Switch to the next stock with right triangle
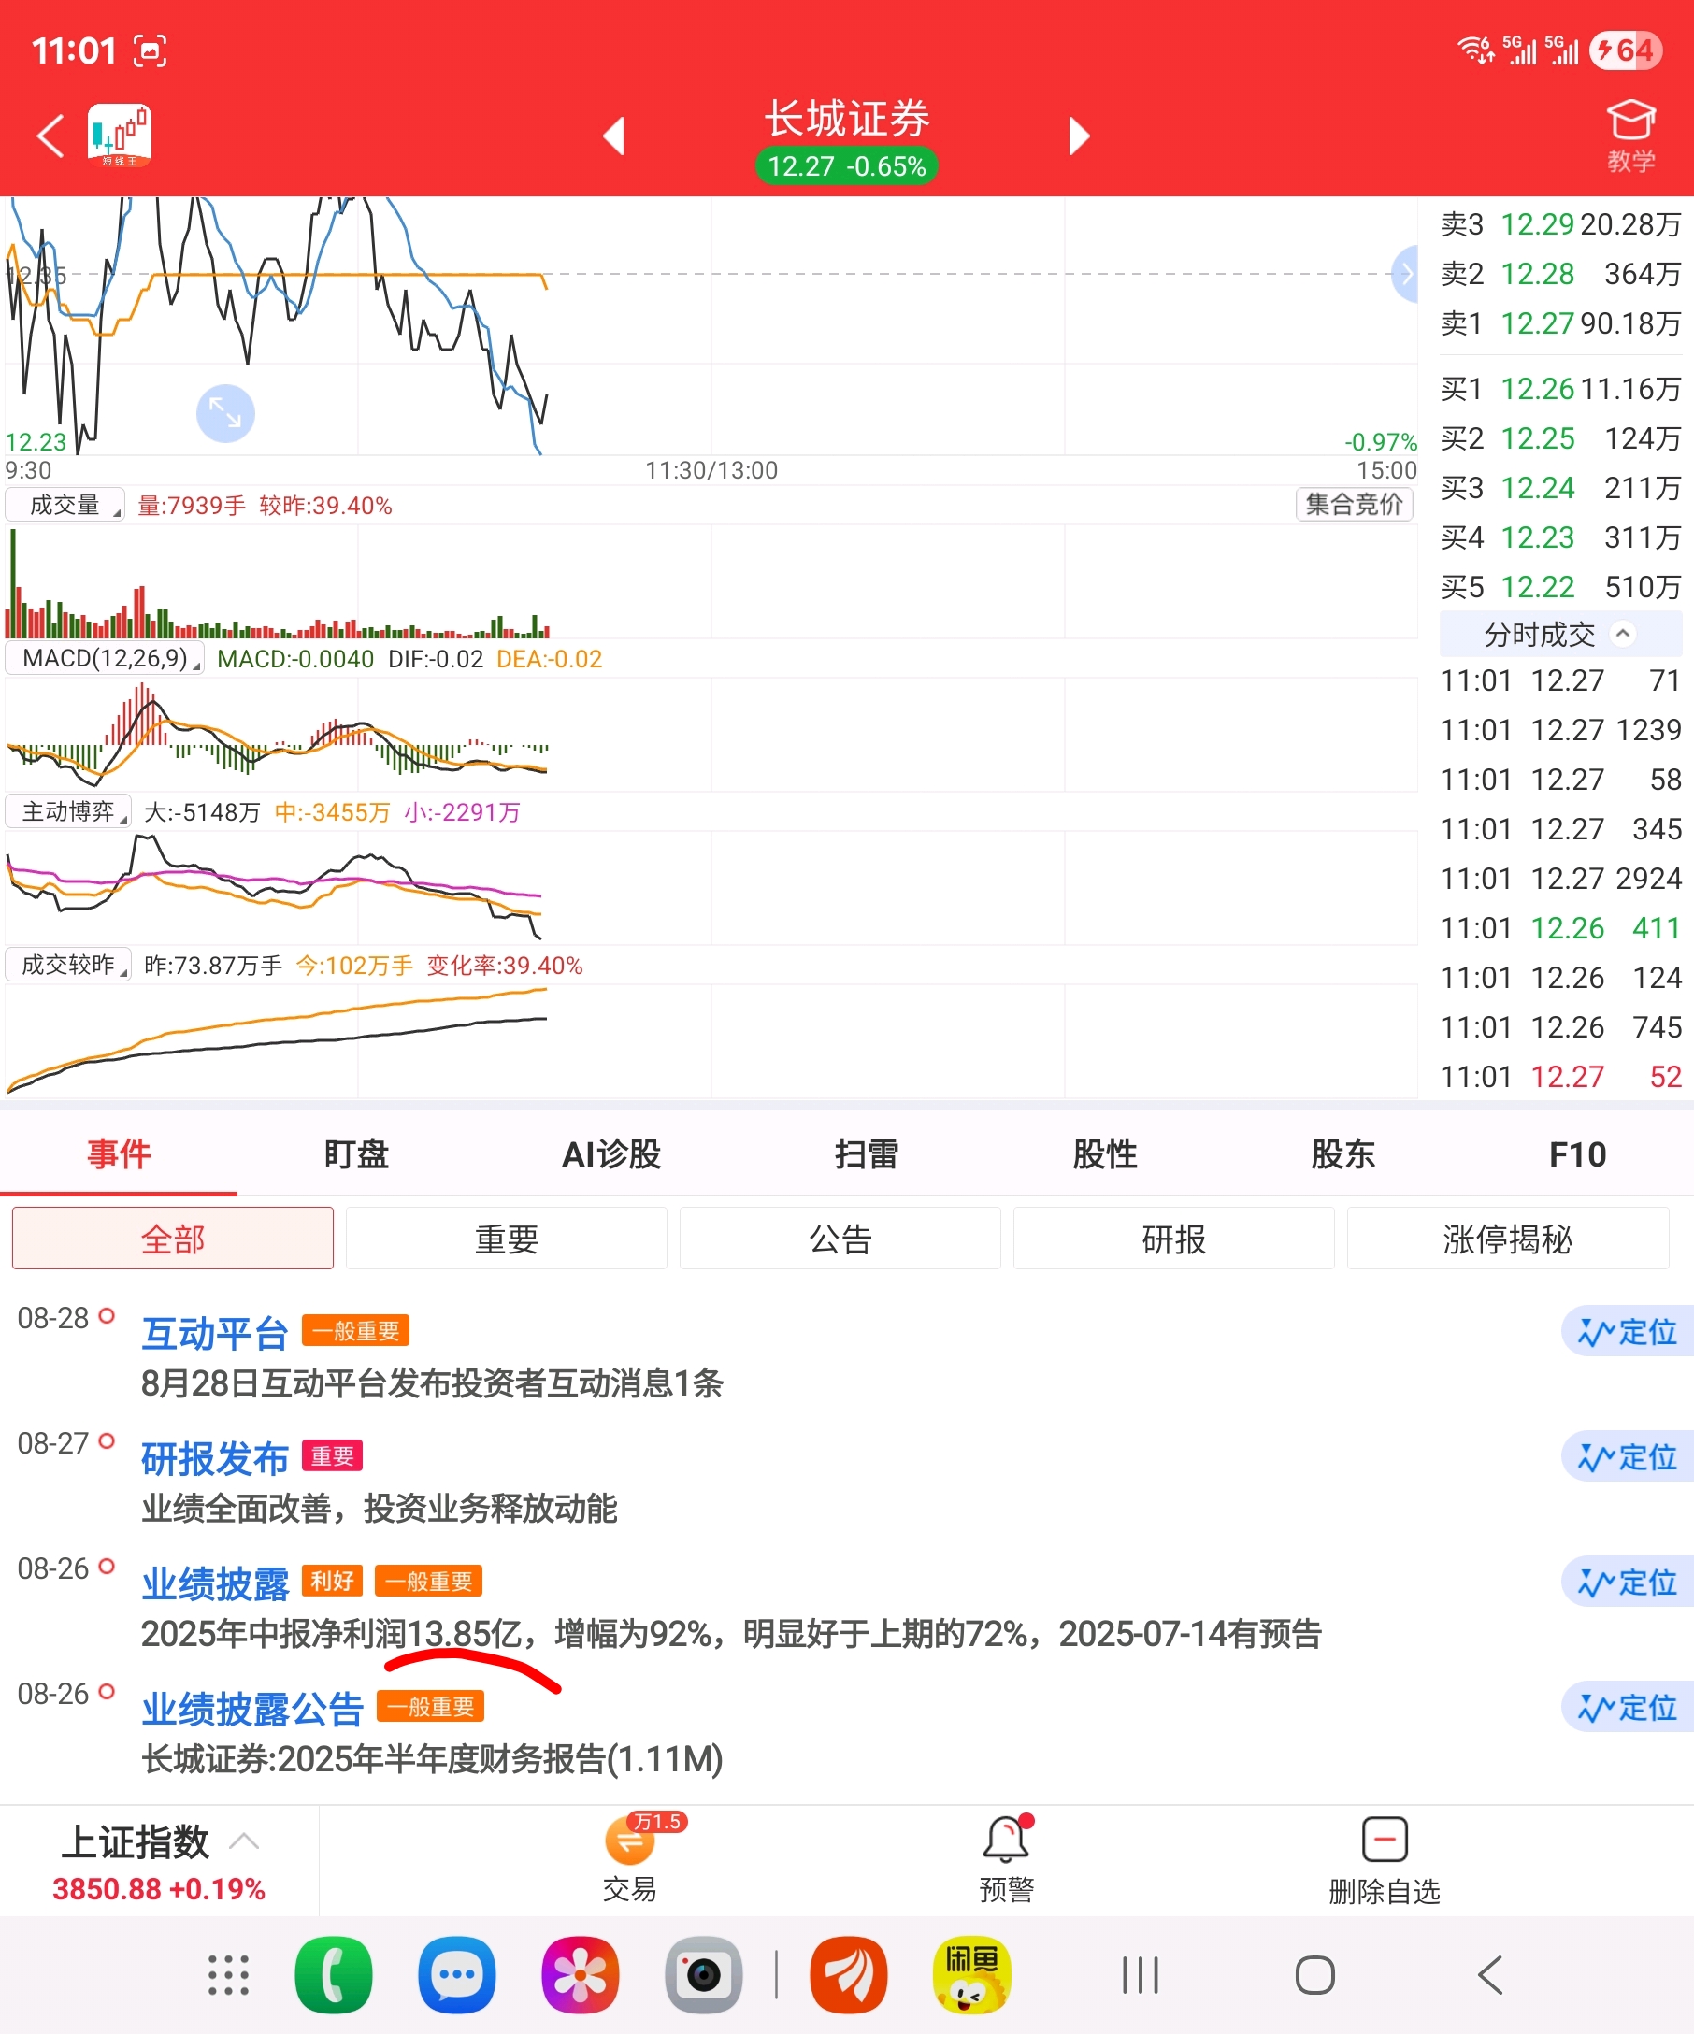 click(1079, 136)
